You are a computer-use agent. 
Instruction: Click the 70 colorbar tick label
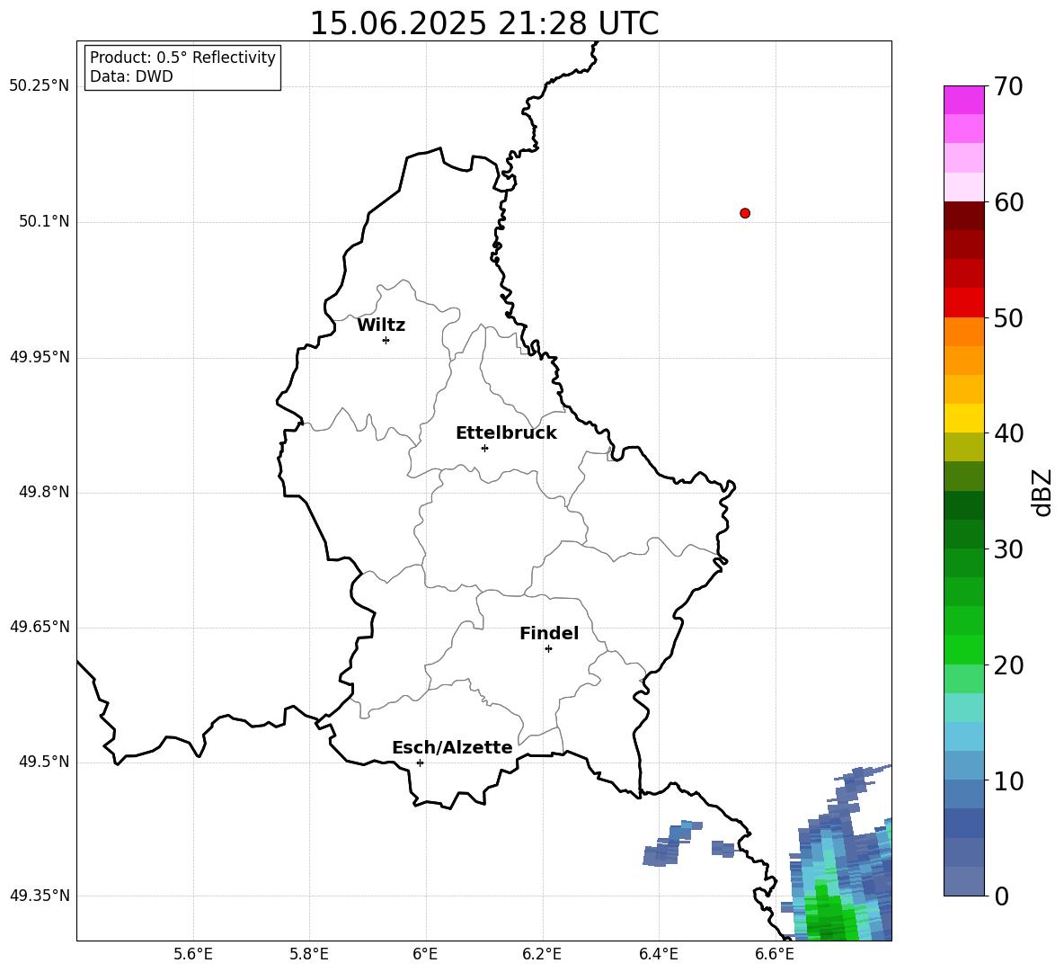pos(1008,86)
